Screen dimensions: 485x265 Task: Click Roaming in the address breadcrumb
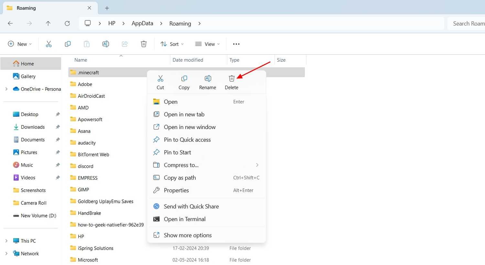pyautogui.click(x=180, y=23)
